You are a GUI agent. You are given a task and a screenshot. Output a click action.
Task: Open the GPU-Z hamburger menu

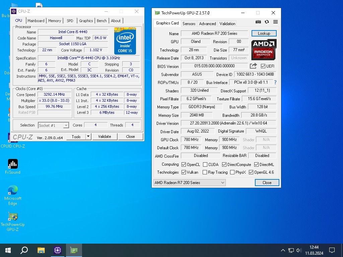tap(275, 22)
